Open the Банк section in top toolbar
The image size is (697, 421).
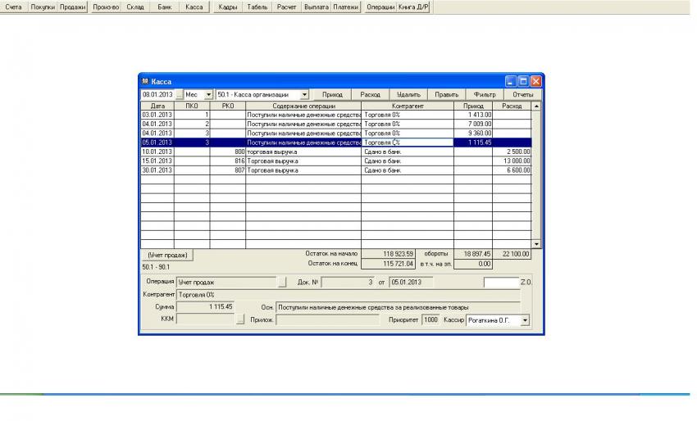165,7
